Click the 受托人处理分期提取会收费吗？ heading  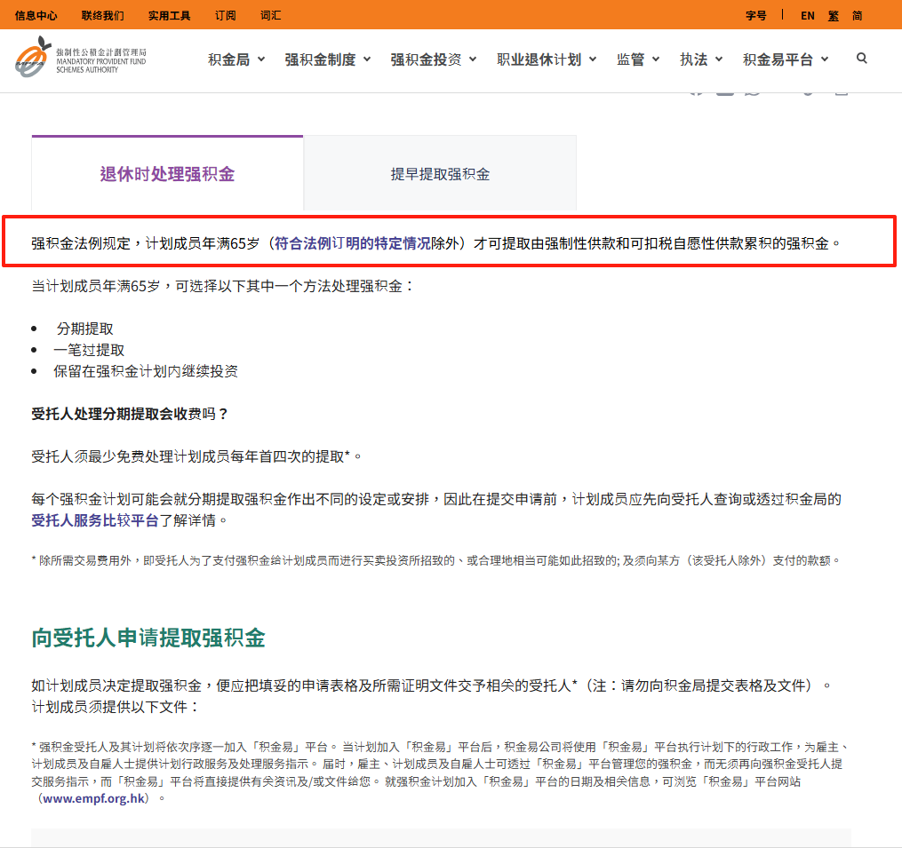130,414
